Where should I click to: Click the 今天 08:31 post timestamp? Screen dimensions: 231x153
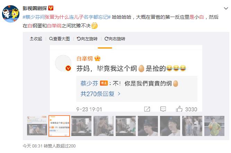(x=33, y=146)
